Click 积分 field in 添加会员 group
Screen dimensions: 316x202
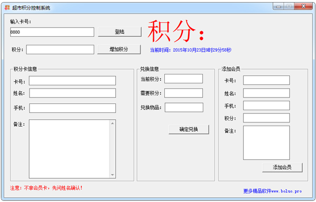click(266, 118)
